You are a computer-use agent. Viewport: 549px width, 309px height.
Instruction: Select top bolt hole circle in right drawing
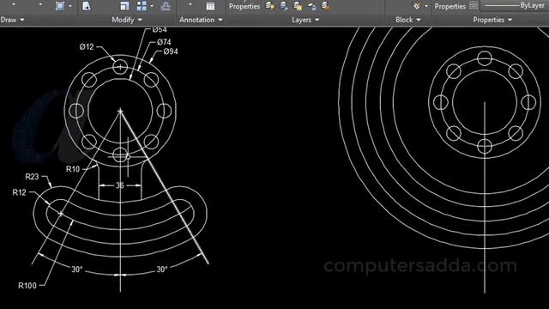[x=485, y=58]
